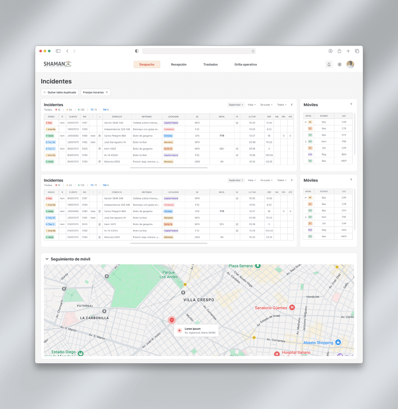This screenshot has height=409, width=398.
Task: Click the Plaza Serrano marker on the map
Action: (x=258, y=266)
